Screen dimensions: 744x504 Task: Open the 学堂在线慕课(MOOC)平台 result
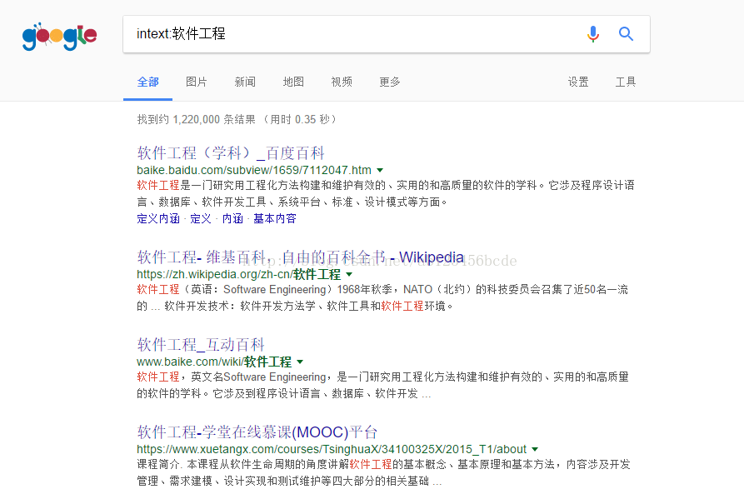pyautogui.click(x=257, y=432)
